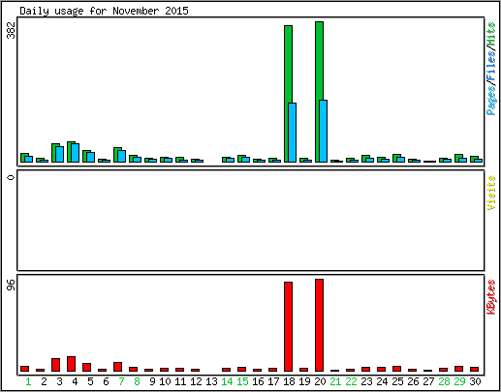Click the green day label '29'

[x=459, y=381]
